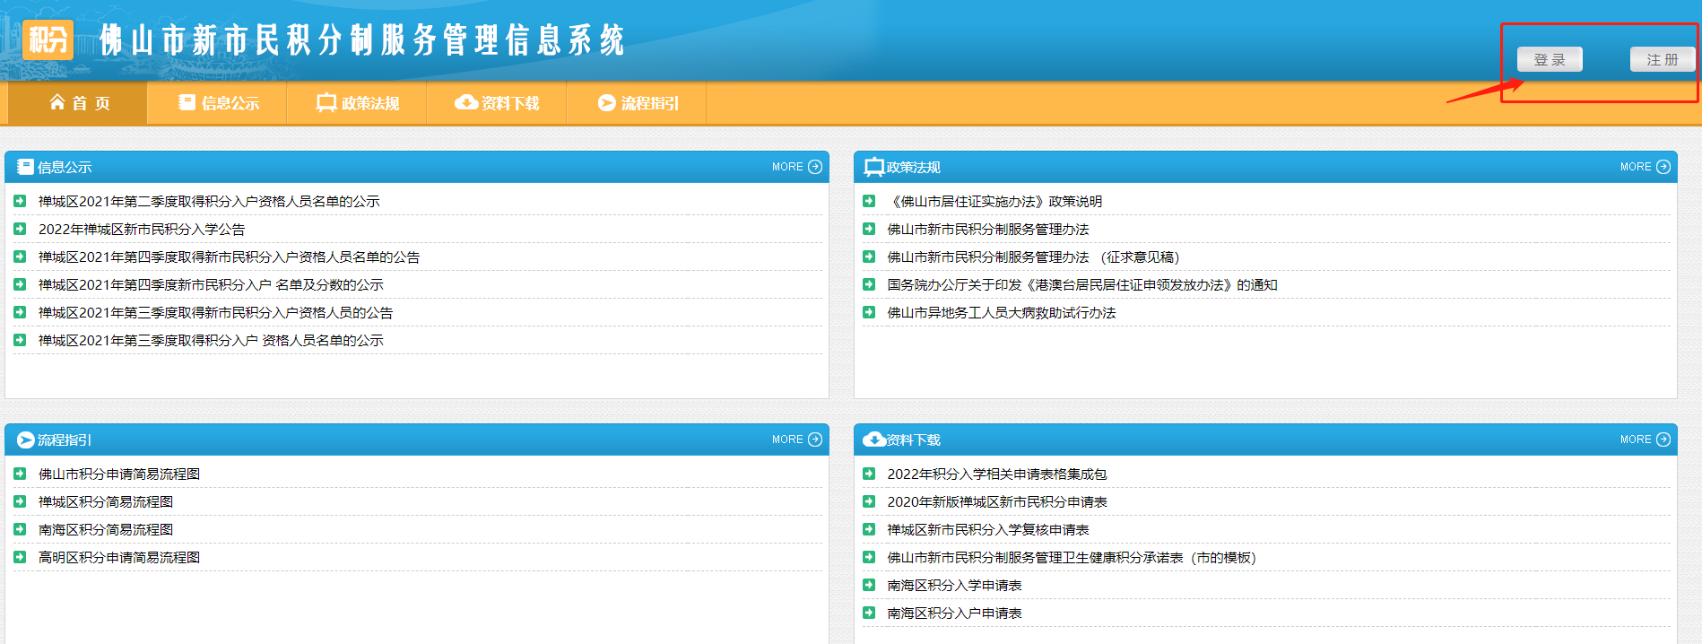Image resolution: width=1702 pixels, height=644 pixels.
Task: Go to the 政策法规 navigation tab
Action: [358, 103]
